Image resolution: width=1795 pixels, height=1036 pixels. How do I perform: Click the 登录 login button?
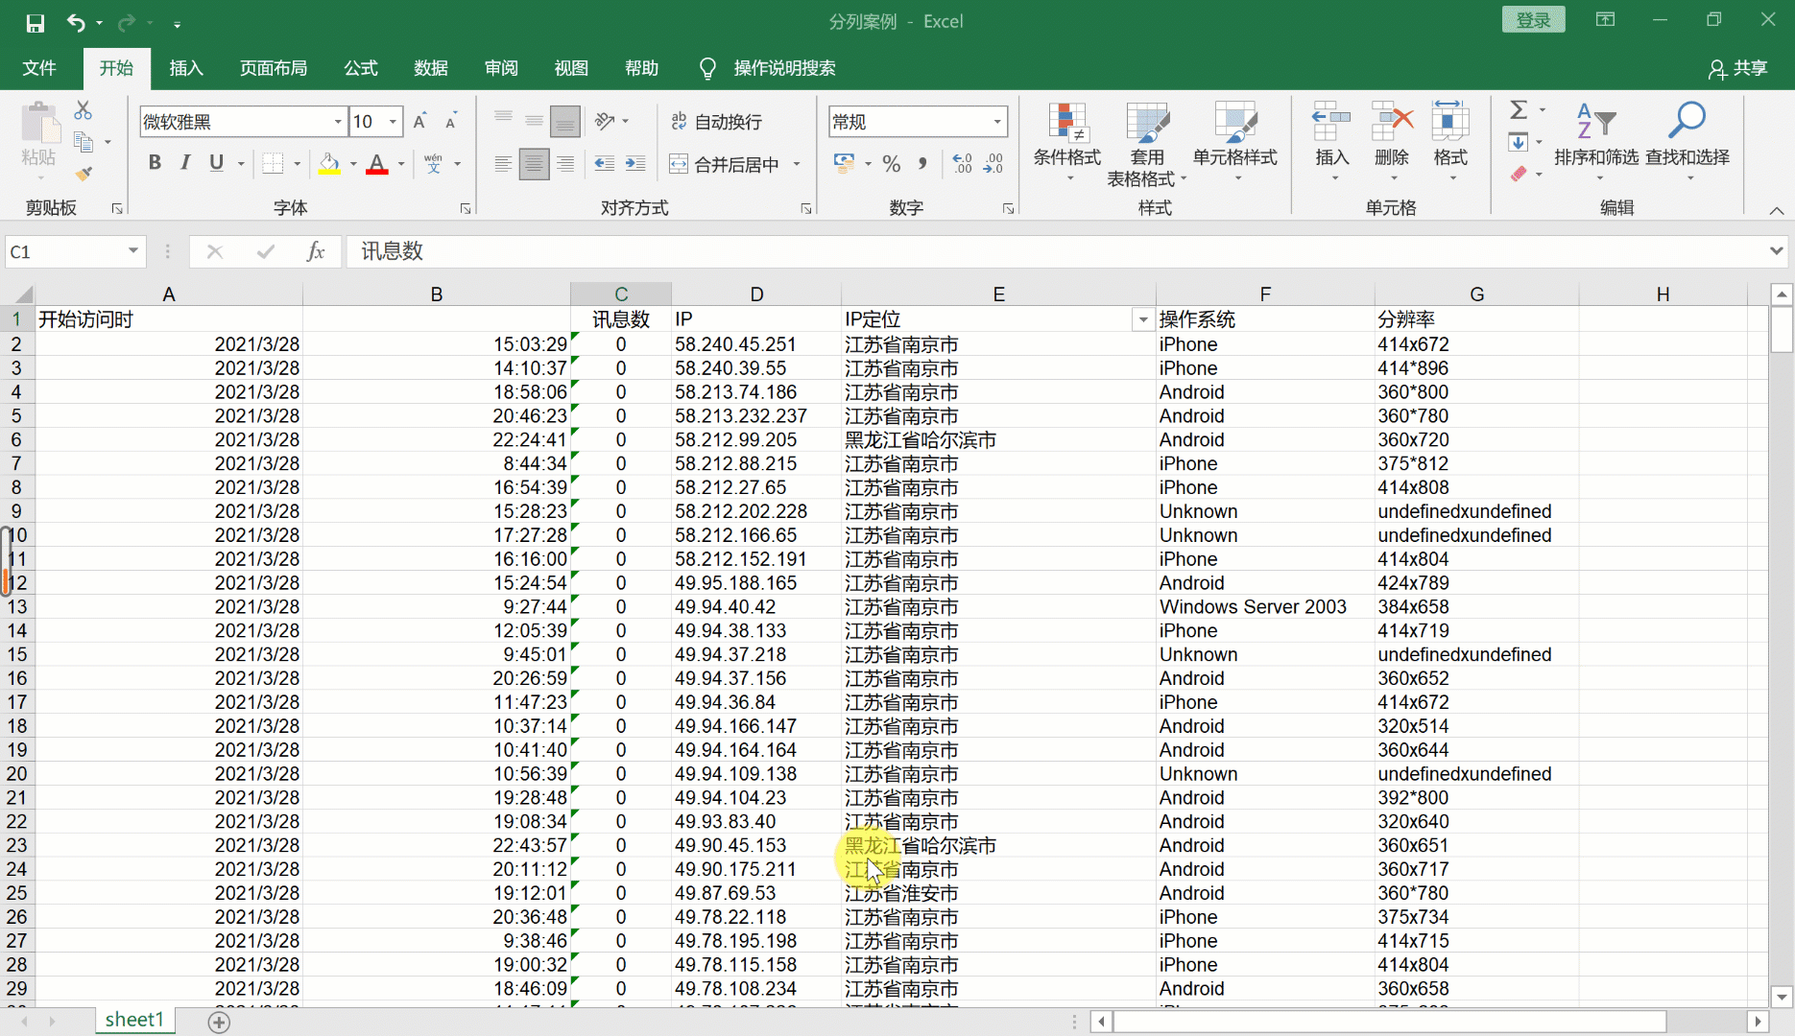(x=1533, y=19)
